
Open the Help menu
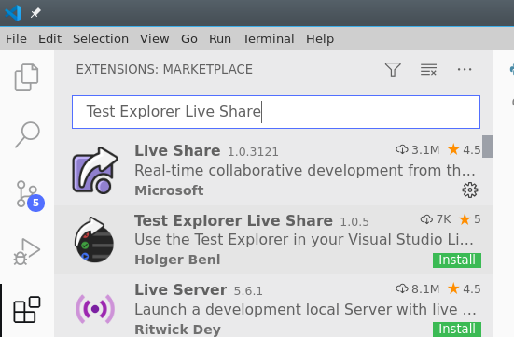click(320, 38)
